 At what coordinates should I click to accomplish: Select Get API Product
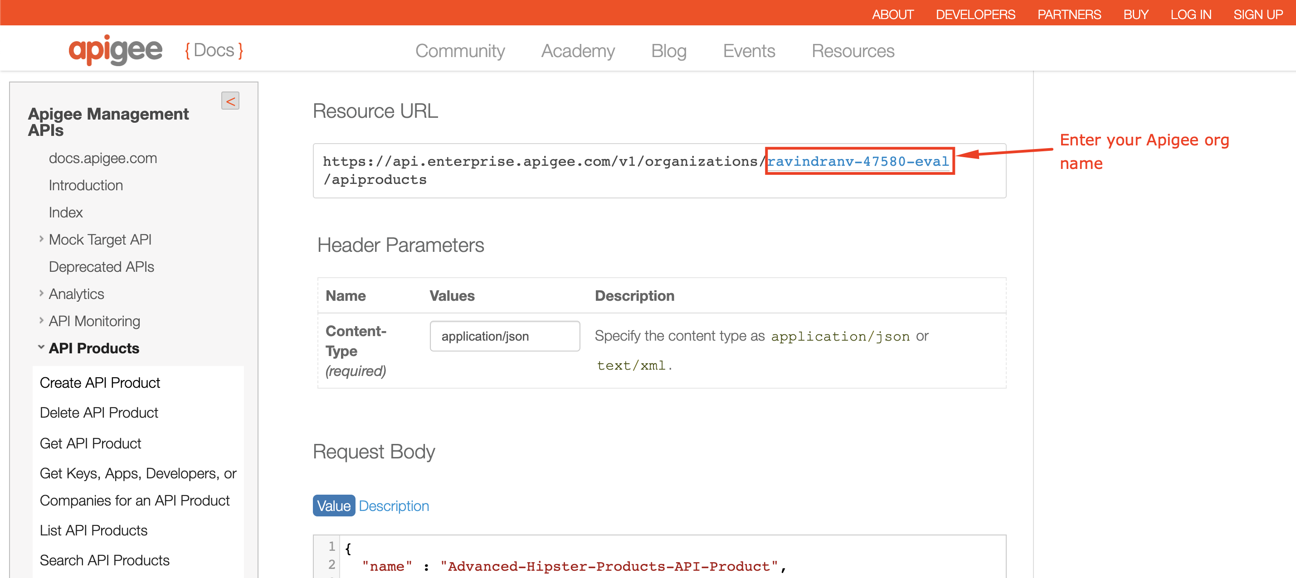tap(90, 443)
